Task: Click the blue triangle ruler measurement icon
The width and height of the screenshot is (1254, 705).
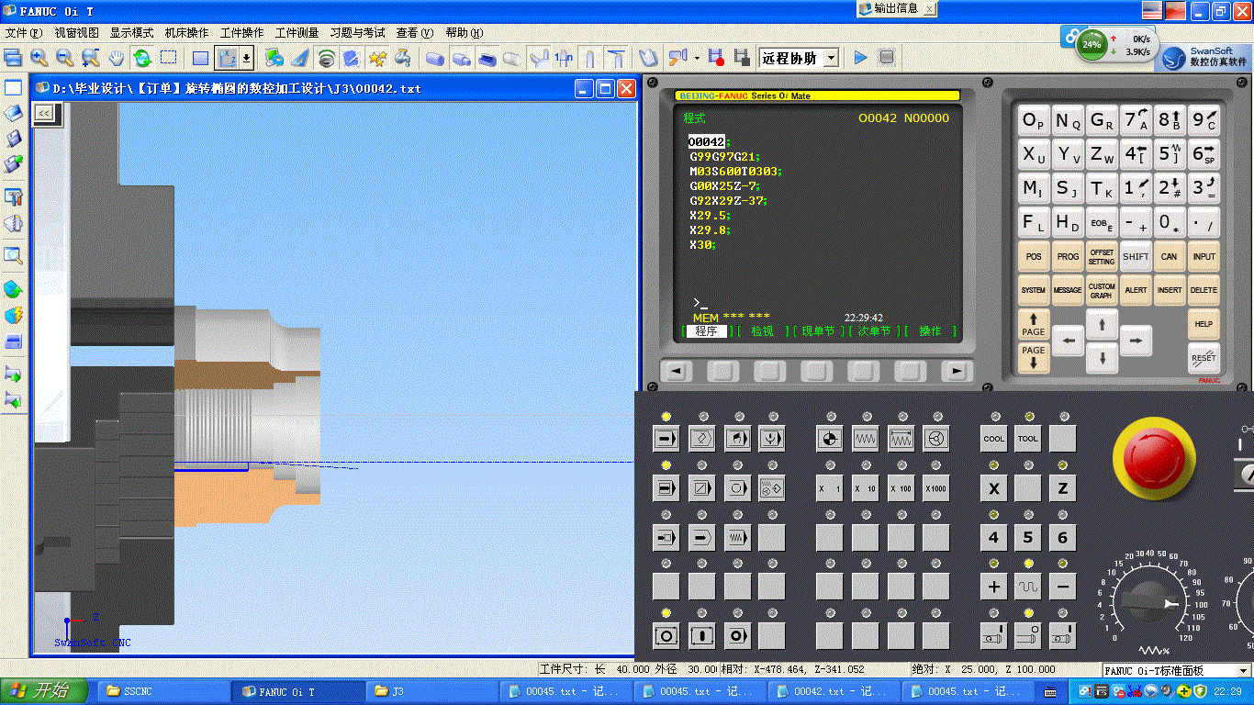Action: 299,58
